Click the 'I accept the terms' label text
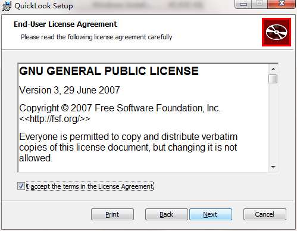 click(90, 186)
